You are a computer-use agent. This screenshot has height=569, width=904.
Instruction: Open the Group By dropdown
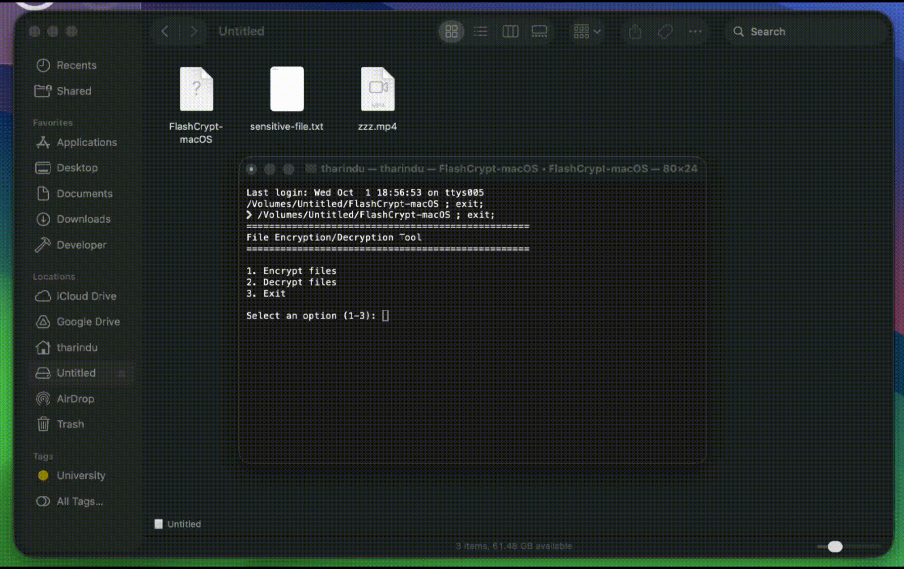587,32
